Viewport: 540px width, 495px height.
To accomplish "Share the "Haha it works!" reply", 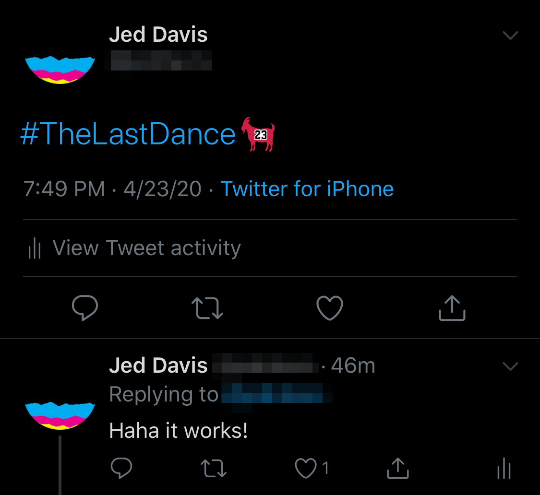I will (398, 468).
